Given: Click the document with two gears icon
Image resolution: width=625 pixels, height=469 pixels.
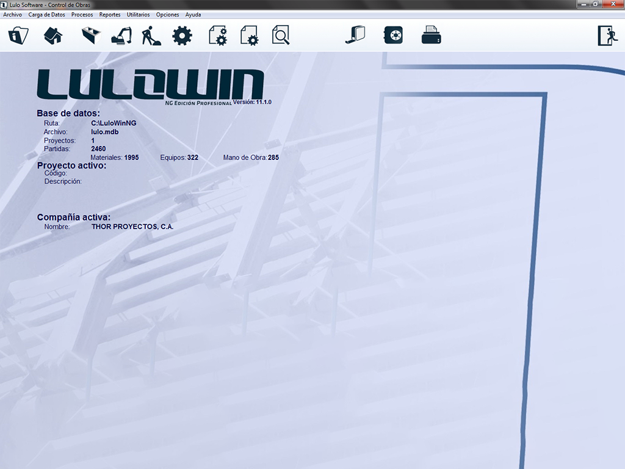Looking at the screenshot, I should (x=218, y=35).
